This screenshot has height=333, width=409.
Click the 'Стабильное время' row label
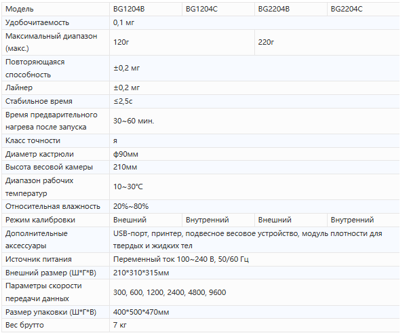click(39, 101)
